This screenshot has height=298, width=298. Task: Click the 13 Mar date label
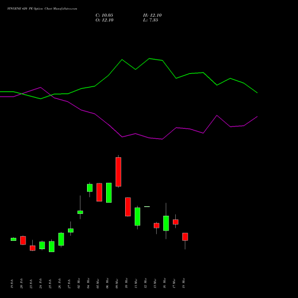(155, 283)
